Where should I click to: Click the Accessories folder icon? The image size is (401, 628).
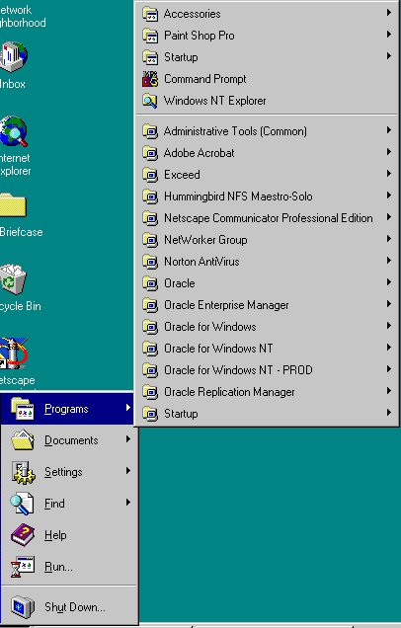[150, 14]
